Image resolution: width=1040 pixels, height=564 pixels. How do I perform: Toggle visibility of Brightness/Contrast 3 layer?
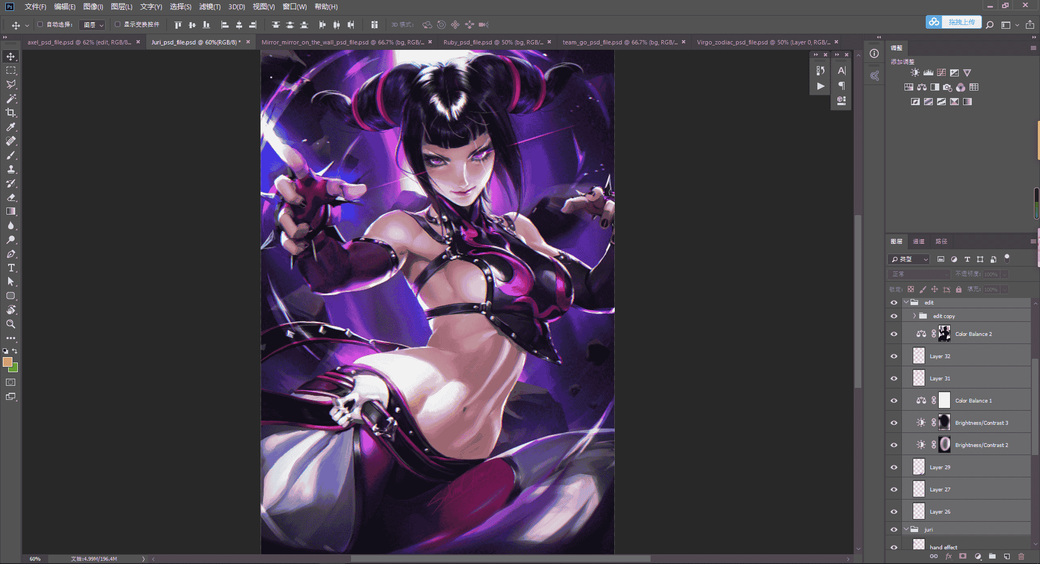[x=894, y=423]
